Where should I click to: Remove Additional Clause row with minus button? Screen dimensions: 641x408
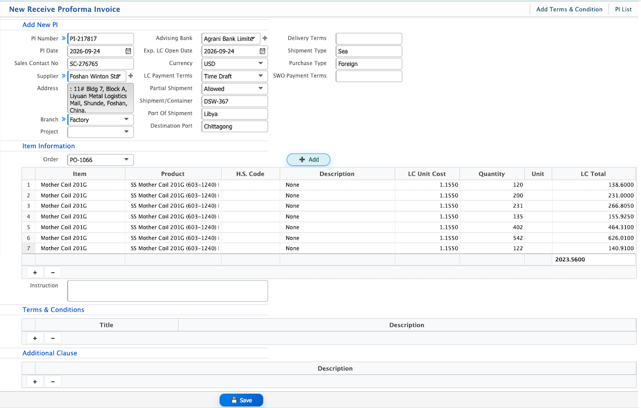53,382
